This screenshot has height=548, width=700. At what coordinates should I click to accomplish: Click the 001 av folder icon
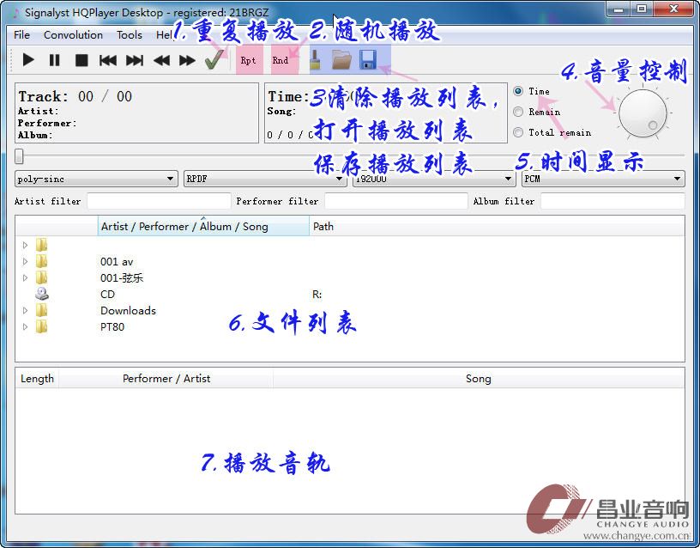[41, 261]
